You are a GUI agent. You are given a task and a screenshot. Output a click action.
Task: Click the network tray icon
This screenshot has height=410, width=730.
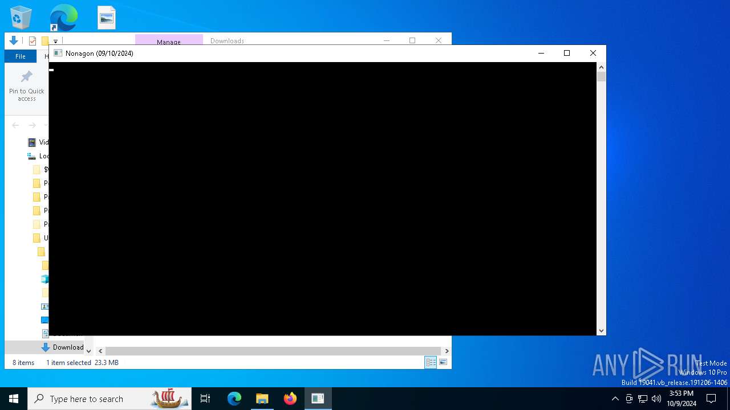click(643, 399)
